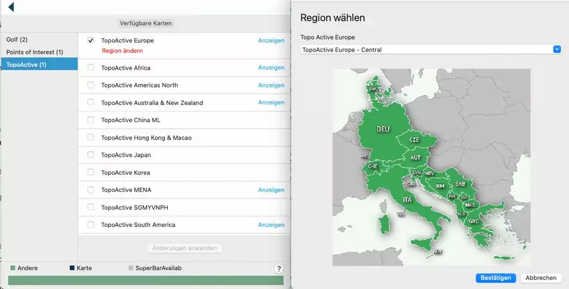Check the TopoActive Africa checkbox
Image resolution: width=569 pixels, height=289 pixels.
pyautogui.click(x=90, y=68)
